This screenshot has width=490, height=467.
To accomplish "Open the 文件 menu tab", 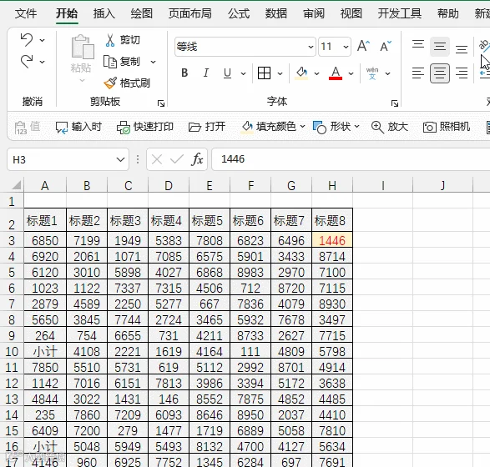I will click(26, 13).
